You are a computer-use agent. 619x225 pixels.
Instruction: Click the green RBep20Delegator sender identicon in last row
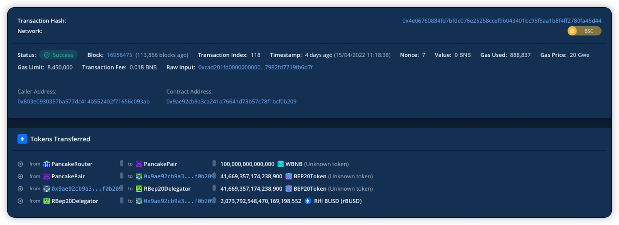[46, 201]
